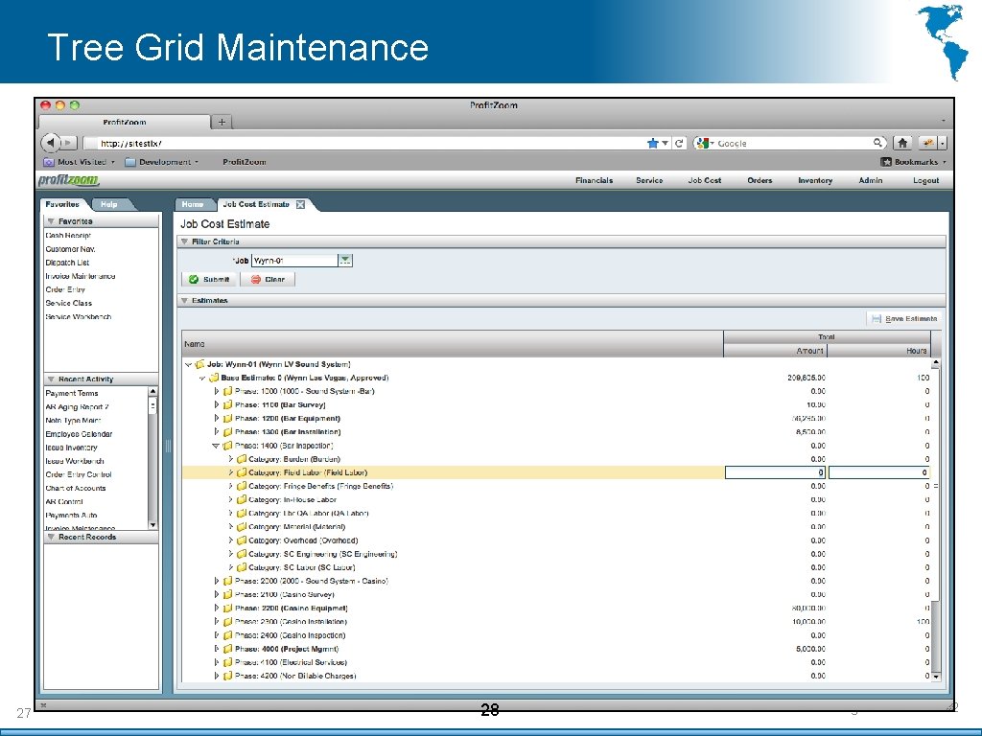Click the Most Visited bookmarks icon
The height and width of the screenshot is (736, 982).
(49, 162)
